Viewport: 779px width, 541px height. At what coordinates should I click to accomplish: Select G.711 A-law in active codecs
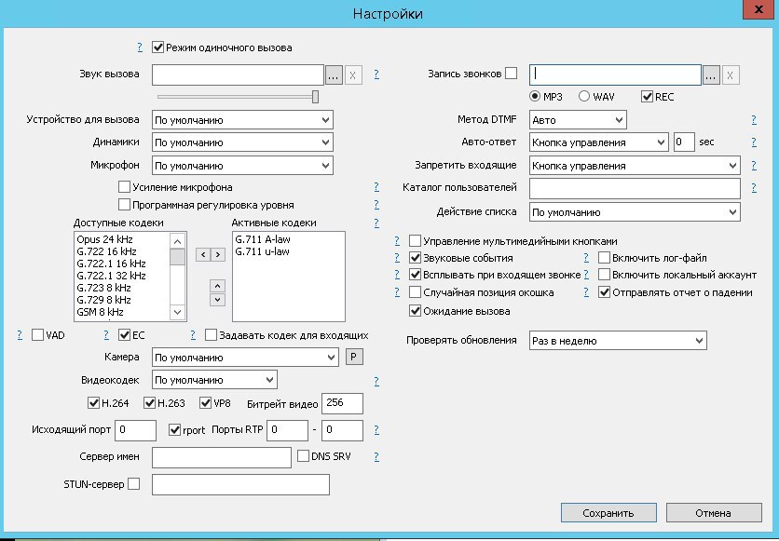coord(263,239)
